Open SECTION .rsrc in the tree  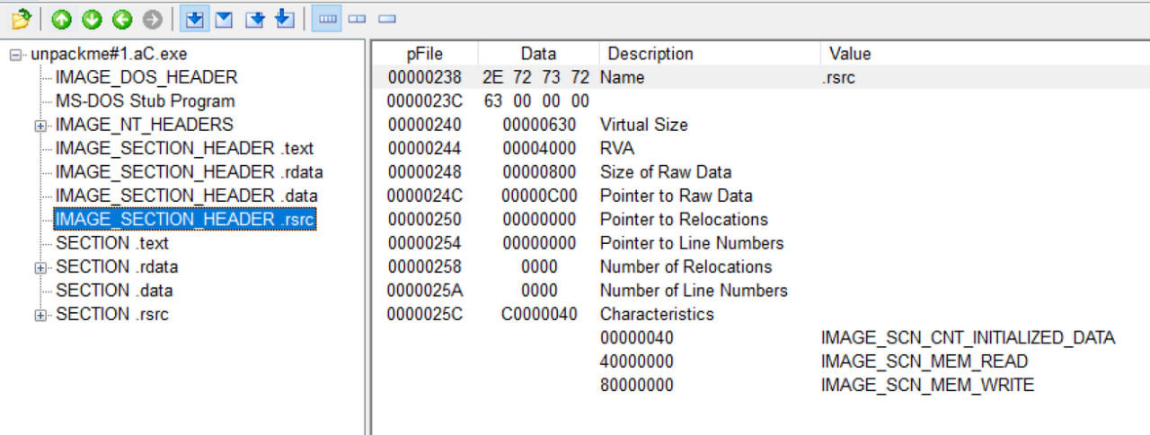pyautogui.click(x=112, y=314)
